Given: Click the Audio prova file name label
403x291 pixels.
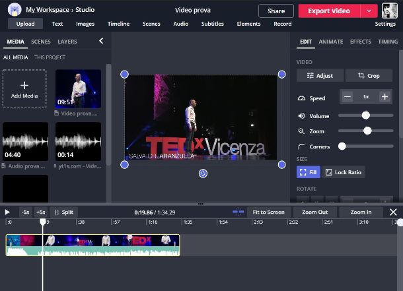Looking at the screenshot, I should pos(26,166).
